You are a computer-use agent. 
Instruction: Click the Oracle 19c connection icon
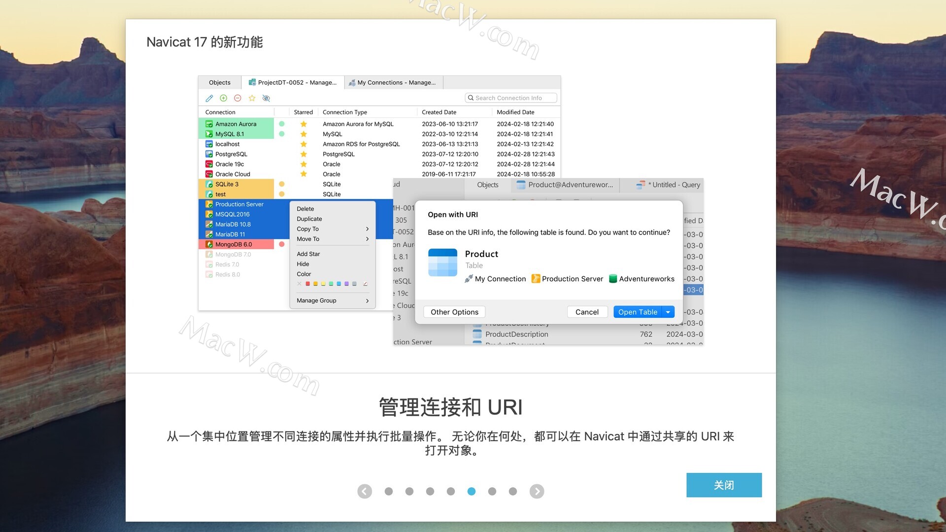click(x=209, y=164)
